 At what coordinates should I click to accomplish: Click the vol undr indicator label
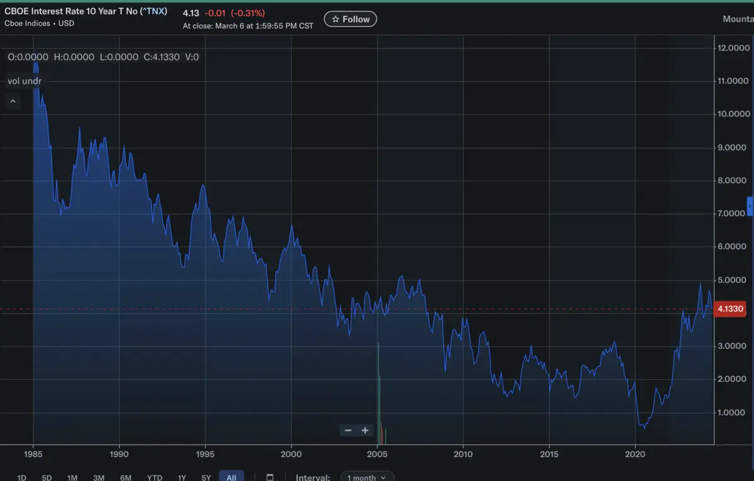click(x=25, y=81)
